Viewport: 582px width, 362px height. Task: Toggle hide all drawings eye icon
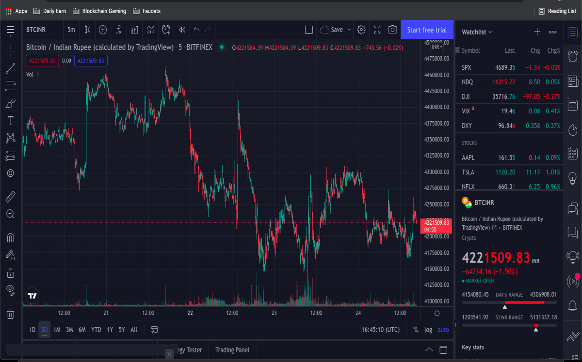[10, 290]
